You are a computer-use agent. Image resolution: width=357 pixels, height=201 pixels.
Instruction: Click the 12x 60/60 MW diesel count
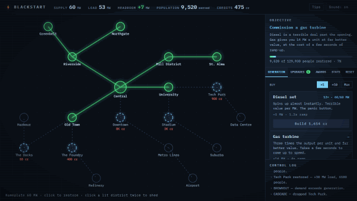[x=336, y=97]
